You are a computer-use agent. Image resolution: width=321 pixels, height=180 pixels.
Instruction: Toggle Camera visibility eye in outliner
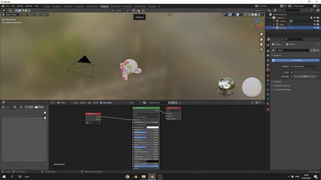click(314, 21)
